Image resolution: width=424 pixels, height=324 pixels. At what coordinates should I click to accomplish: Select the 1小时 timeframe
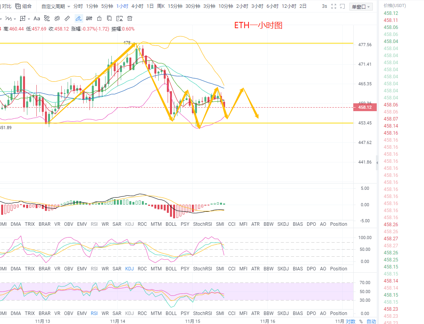click(x=122, y=6)
